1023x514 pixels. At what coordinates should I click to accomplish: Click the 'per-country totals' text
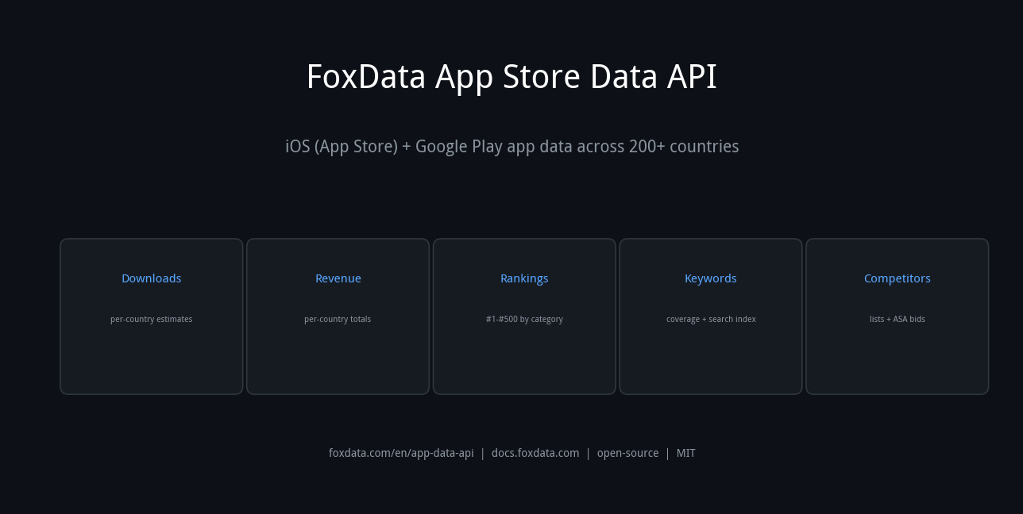338,319
